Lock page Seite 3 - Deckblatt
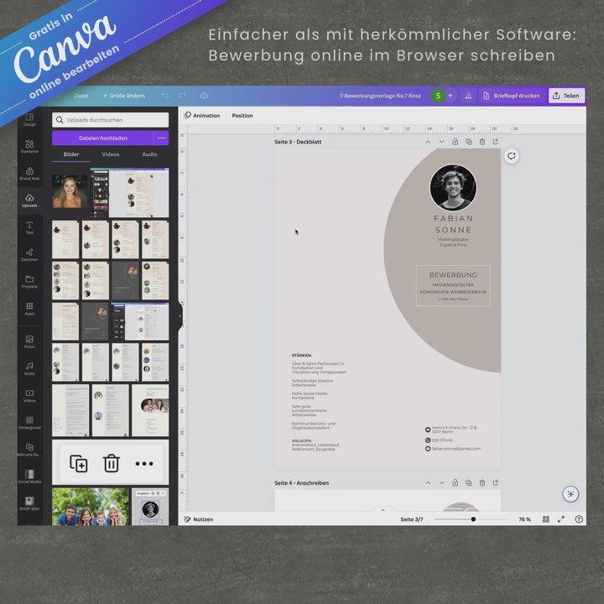 coord(455,142)
